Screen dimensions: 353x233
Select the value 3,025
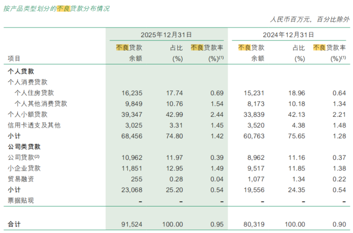(x=134, y=125)
